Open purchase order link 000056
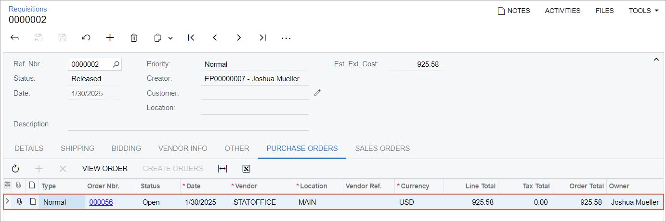Screen dimensions: 666x222 [x=101, y=202]
